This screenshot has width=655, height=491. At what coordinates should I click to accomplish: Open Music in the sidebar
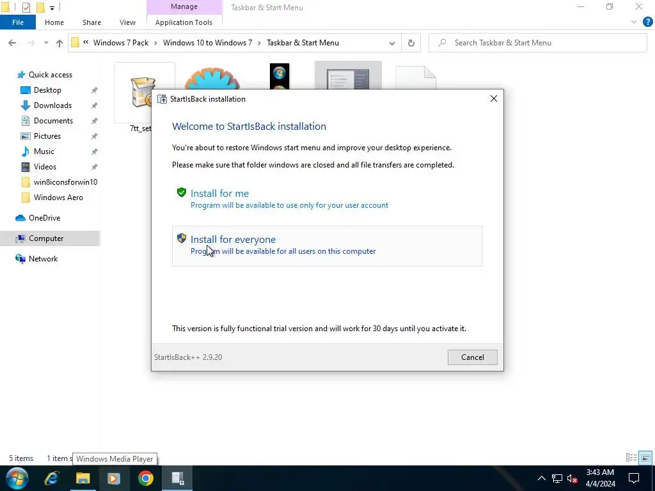[x=44, y=152]
